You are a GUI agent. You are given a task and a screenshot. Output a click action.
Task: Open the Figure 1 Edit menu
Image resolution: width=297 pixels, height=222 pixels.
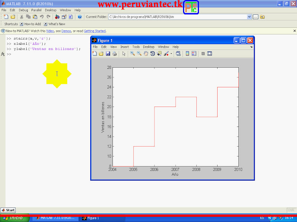[104, 47]
